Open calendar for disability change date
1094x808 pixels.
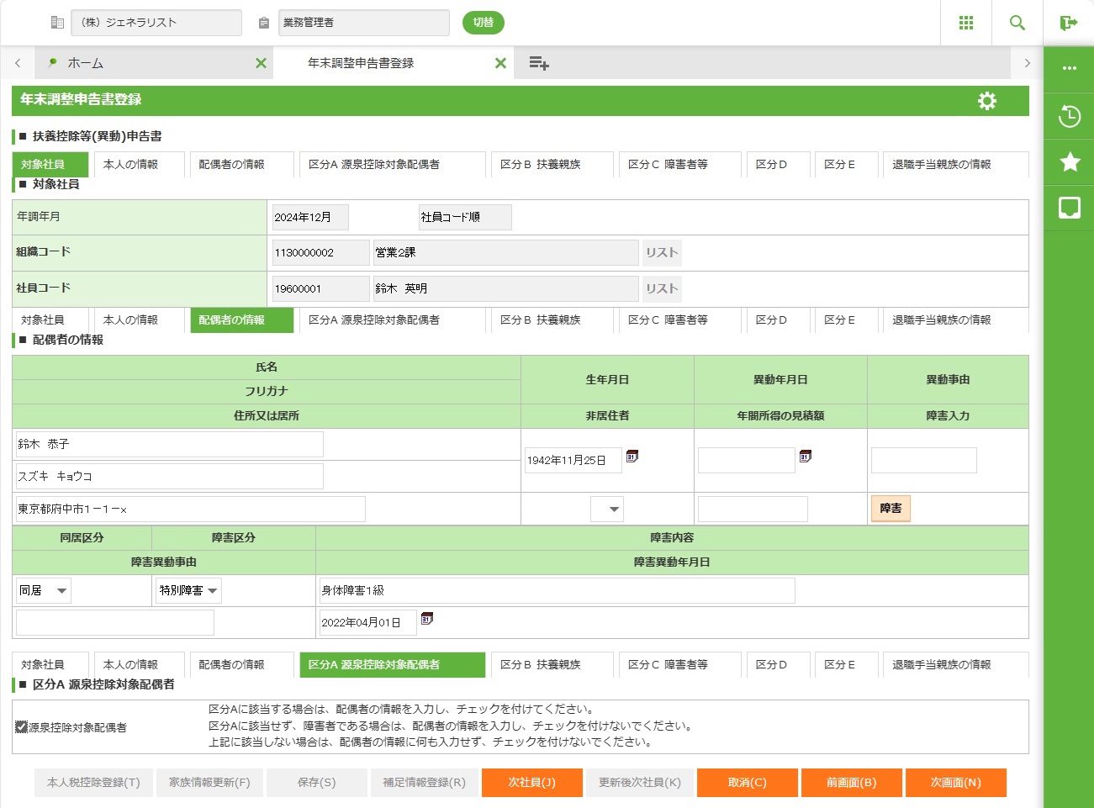(426, 619)
